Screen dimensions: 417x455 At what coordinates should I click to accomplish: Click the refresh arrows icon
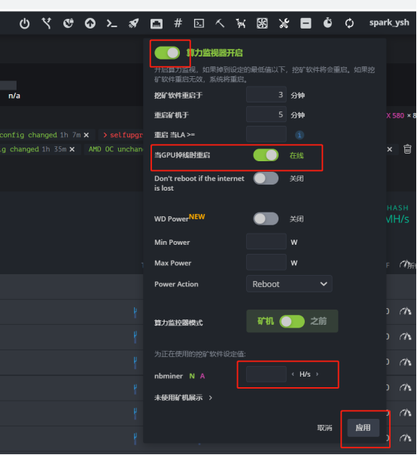tap(349, 23)
